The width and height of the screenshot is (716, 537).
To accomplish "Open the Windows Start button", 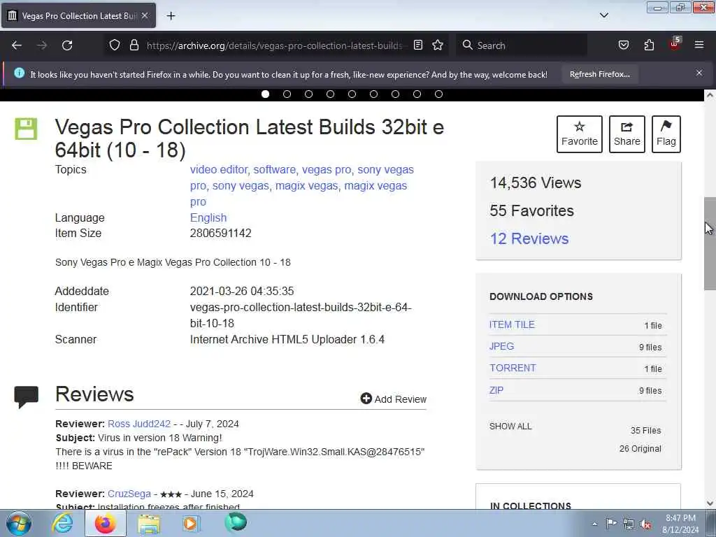I will (x=19, y=523).
